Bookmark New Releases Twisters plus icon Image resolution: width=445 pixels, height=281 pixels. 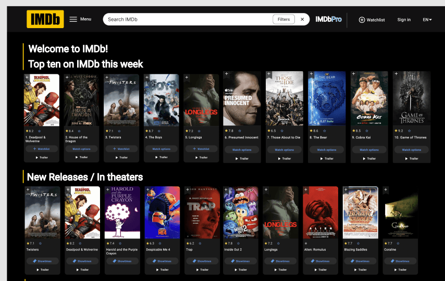28,189
